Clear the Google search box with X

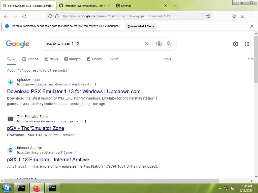(x=147, y=44)
